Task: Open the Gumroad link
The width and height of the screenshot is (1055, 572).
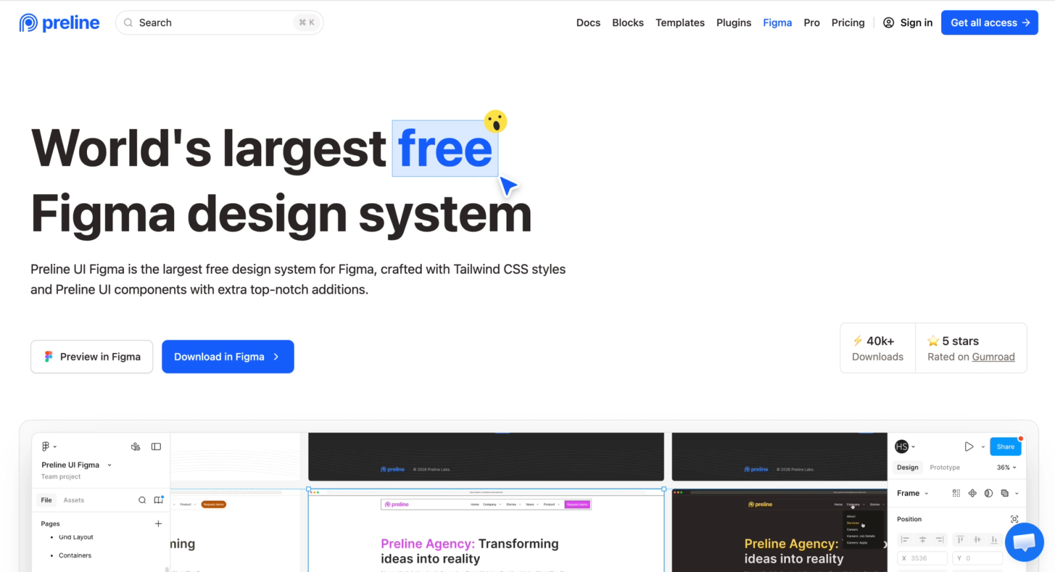Action: tap(993, 357)
